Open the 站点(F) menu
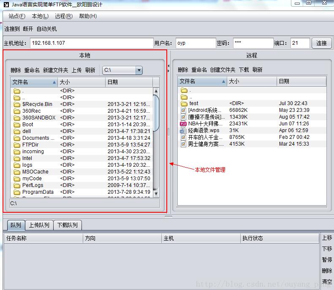This screenshot has height=290, width=334. click(x=17, y=16)
